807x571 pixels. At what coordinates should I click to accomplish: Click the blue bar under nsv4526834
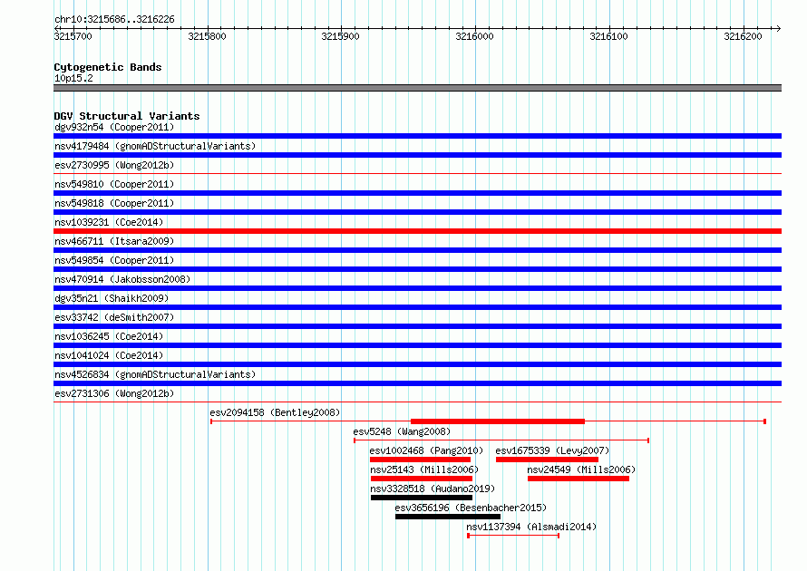tap(417, 383)
